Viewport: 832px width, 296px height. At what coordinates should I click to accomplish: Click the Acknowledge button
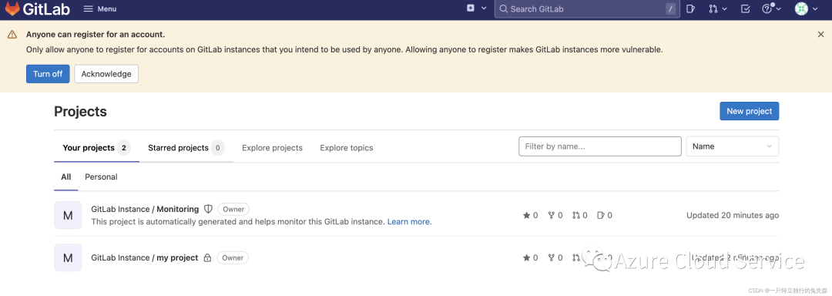106,74
